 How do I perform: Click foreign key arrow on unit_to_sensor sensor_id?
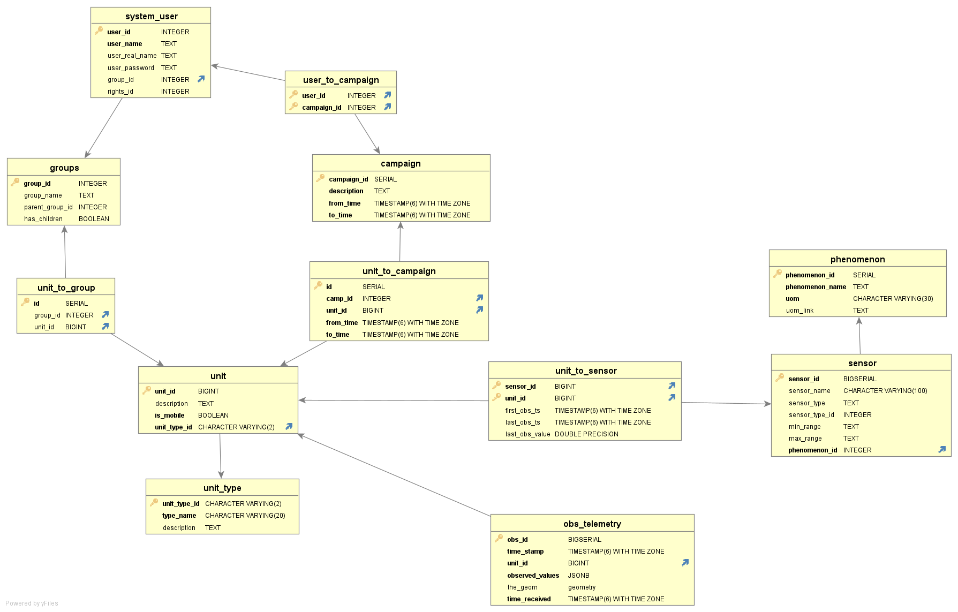click(x=672, y=386)
